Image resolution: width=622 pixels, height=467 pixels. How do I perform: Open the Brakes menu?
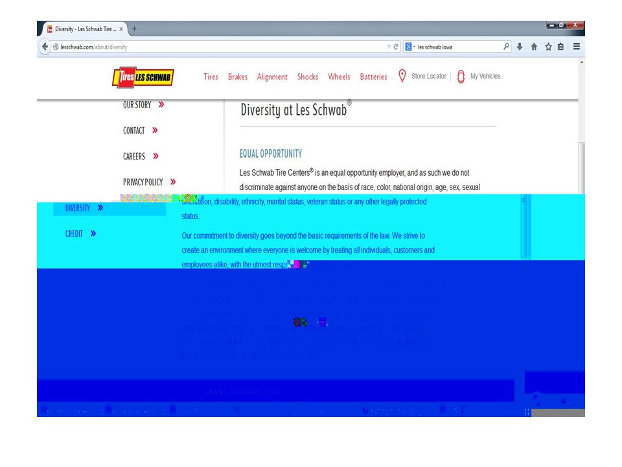tap(238, 77)
